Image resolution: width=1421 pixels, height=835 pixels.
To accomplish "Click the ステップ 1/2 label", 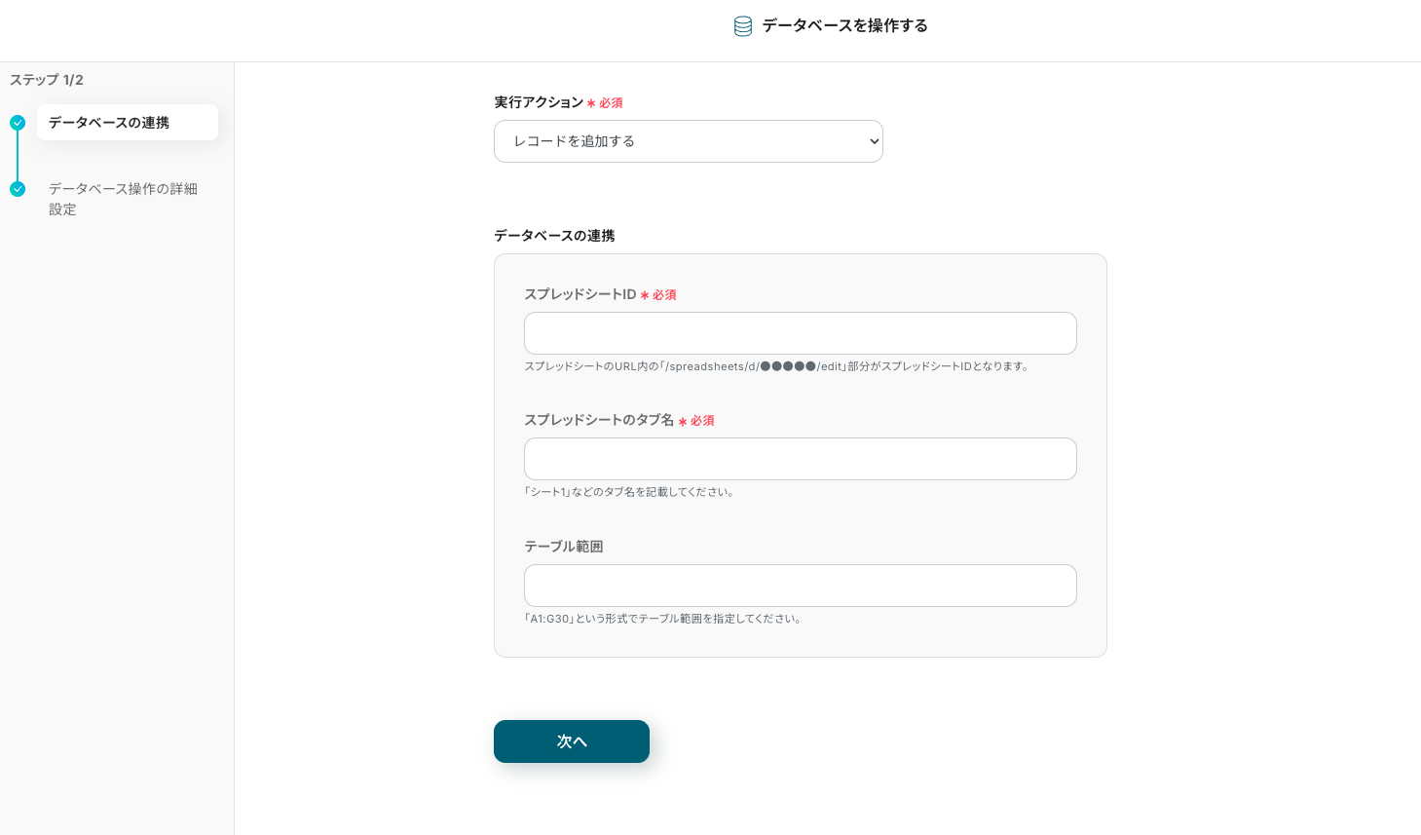I will click(x=47, y=80).
